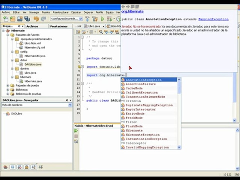
Task: Close the Libro.java editor tab
Action: click(x=103, y=26)
